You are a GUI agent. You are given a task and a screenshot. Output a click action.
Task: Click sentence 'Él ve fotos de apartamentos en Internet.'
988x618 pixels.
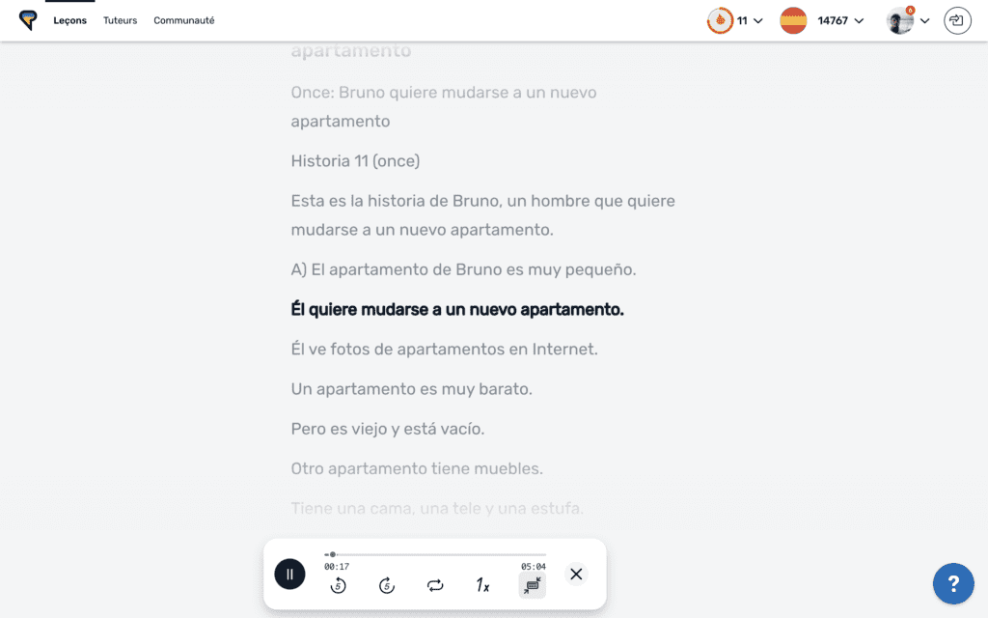pyautogui.click(x=444, y=349)
